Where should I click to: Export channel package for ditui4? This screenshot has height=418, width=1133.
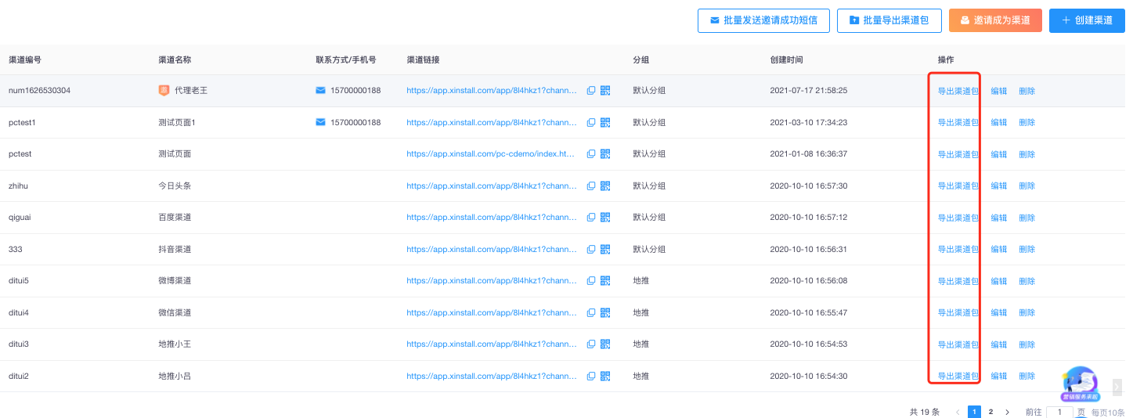tap(958, 312)
